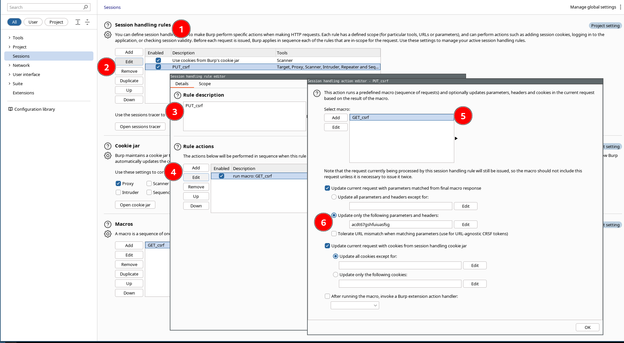Click the Sessions breadcrumb link
The height and width of the screenshot is (343, 624).
coord(112,7)
